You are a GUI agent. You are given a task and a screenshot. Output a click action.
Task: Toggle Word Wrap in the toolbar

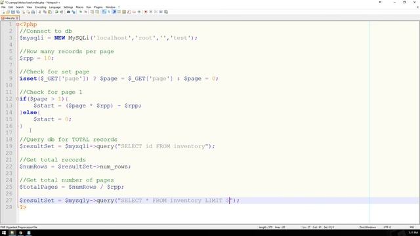pyautogui.click(x=104, y=12)
